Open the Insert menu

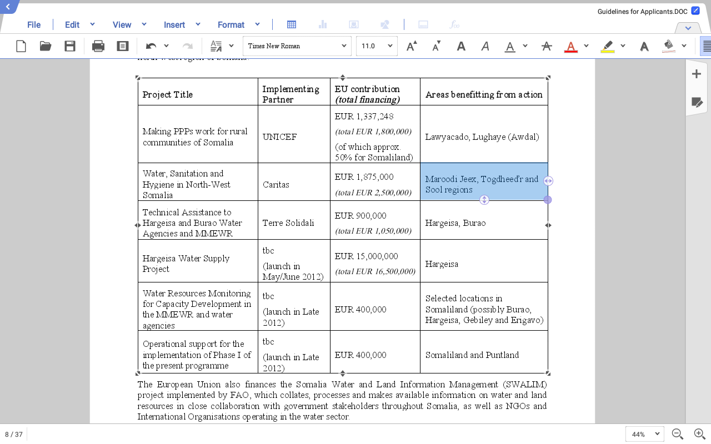(x=174, y=24)
